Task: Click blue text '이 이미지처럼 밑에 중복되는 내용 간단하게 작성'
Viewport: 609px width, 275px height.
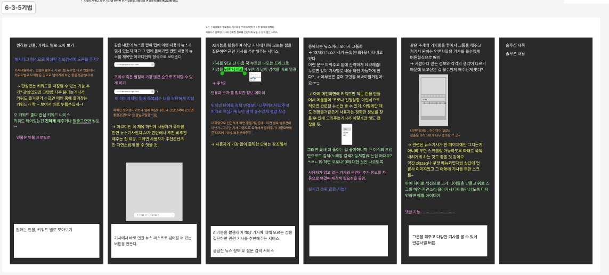Action: pos(154,98)
